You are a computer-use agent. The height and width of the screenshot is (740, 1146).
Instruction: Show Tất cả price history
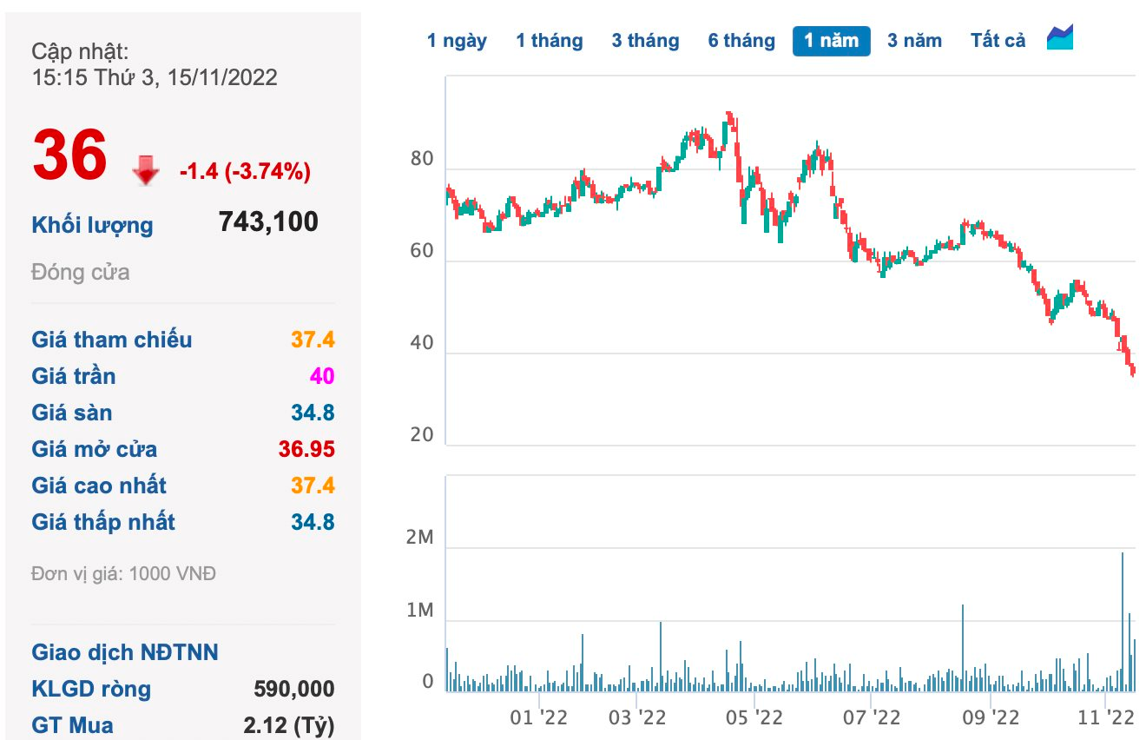pos(998,41)
